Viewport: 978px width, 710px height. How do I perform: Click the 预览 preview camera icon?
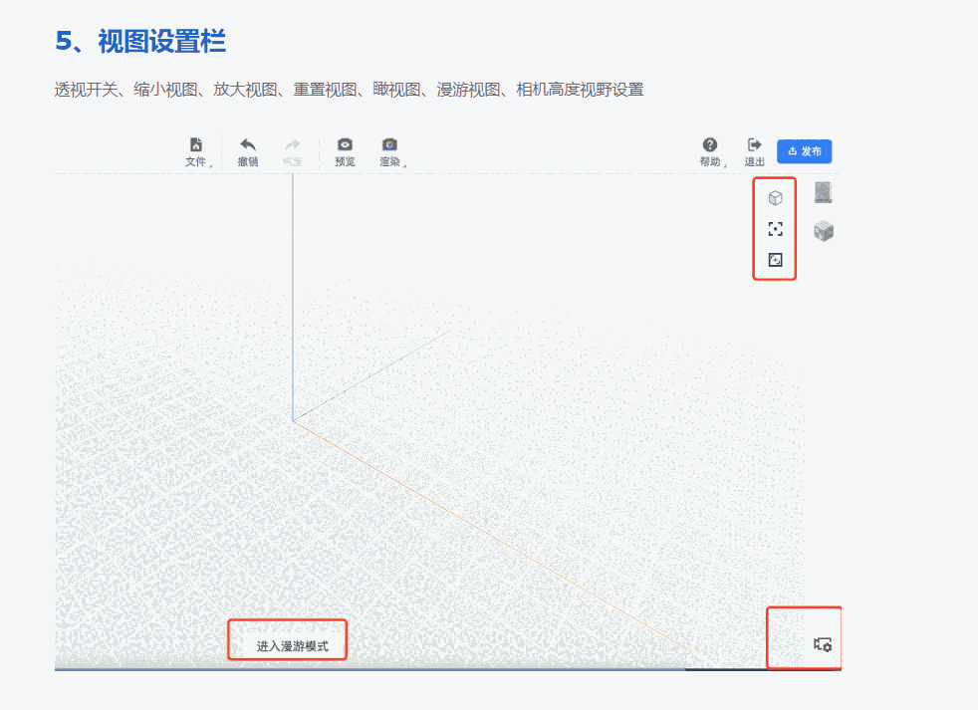click(x=344, y=145)
